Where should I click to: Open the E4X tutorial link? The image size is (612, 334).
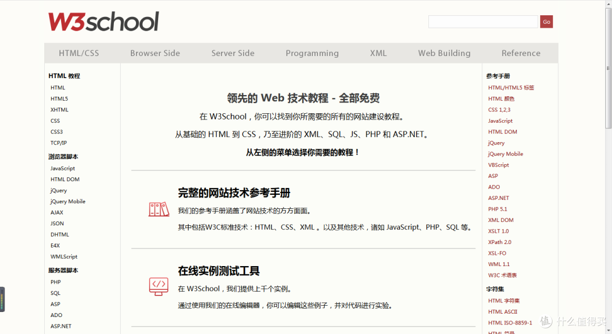click(55, 246)
